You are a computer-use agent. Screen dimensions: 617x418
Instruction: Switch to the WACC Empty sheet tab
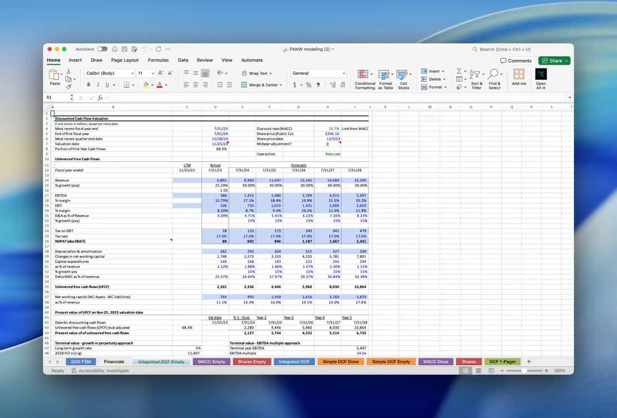point(211,362)
